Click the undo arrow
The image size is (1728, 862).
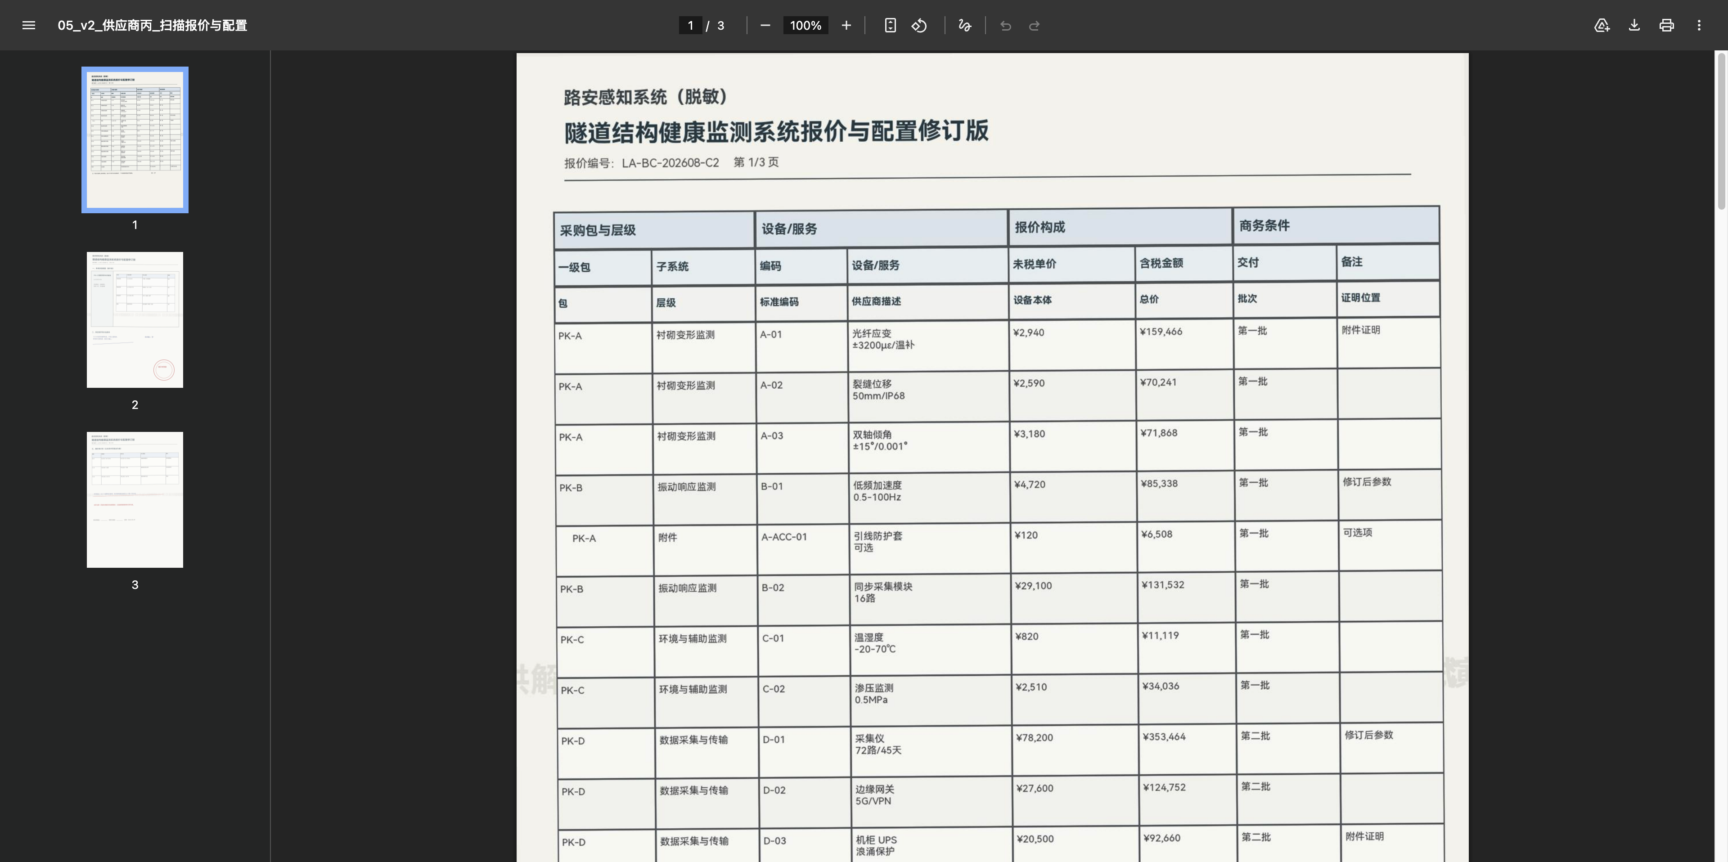tap(1006, 26)
